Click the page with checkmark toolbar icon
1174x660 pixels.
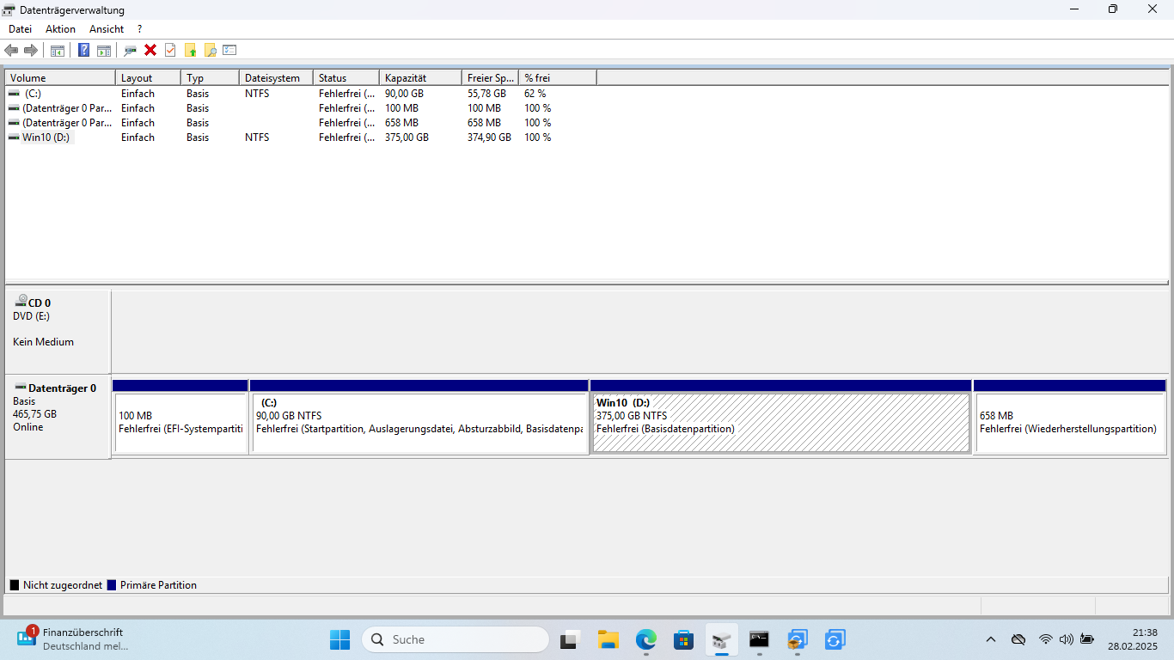(170, 50)
